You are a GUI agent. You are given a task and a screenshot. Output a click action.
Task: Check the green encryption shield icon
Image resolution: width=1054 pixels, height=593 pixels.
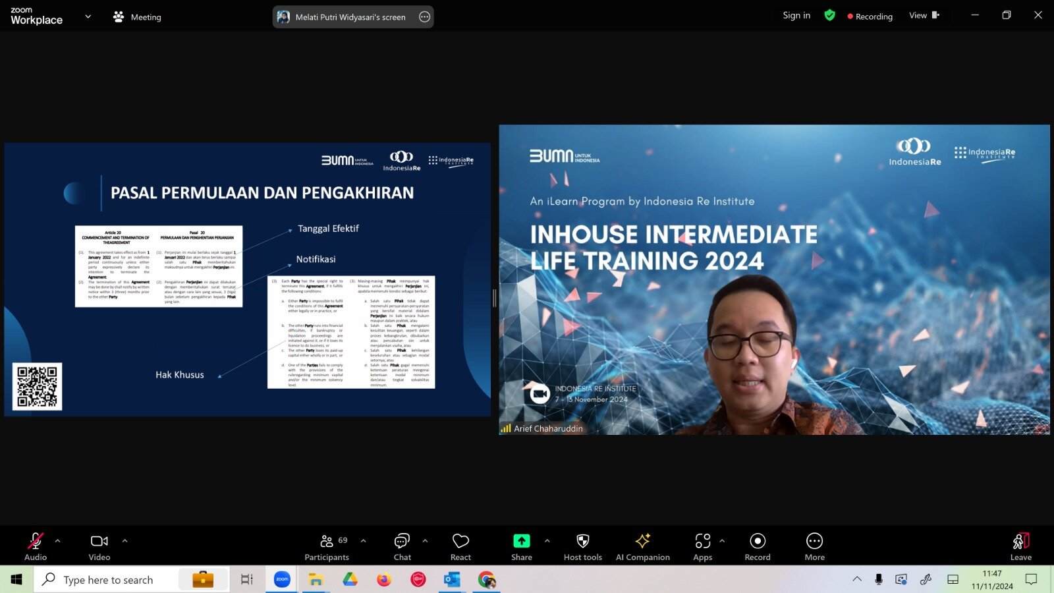click(830, 15)
